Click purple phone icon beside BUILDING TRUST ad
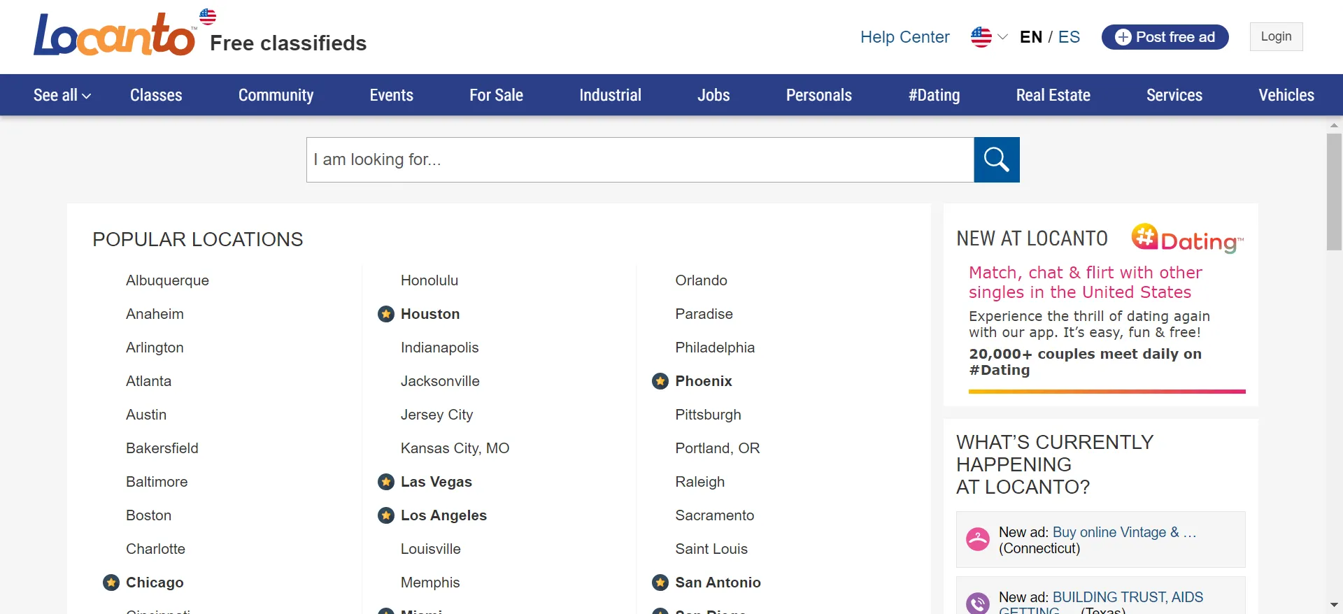 pyautogui.click(x=978, y=604)
